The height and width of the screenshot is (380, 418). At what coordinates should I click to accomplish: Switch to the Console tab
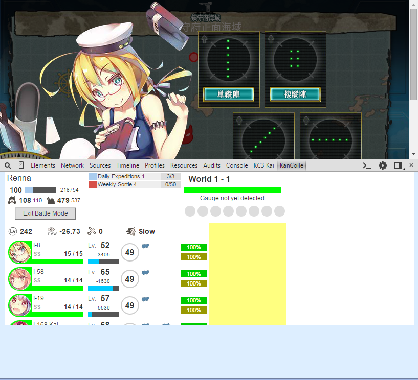pyautogui.click(x=237, y=165)
